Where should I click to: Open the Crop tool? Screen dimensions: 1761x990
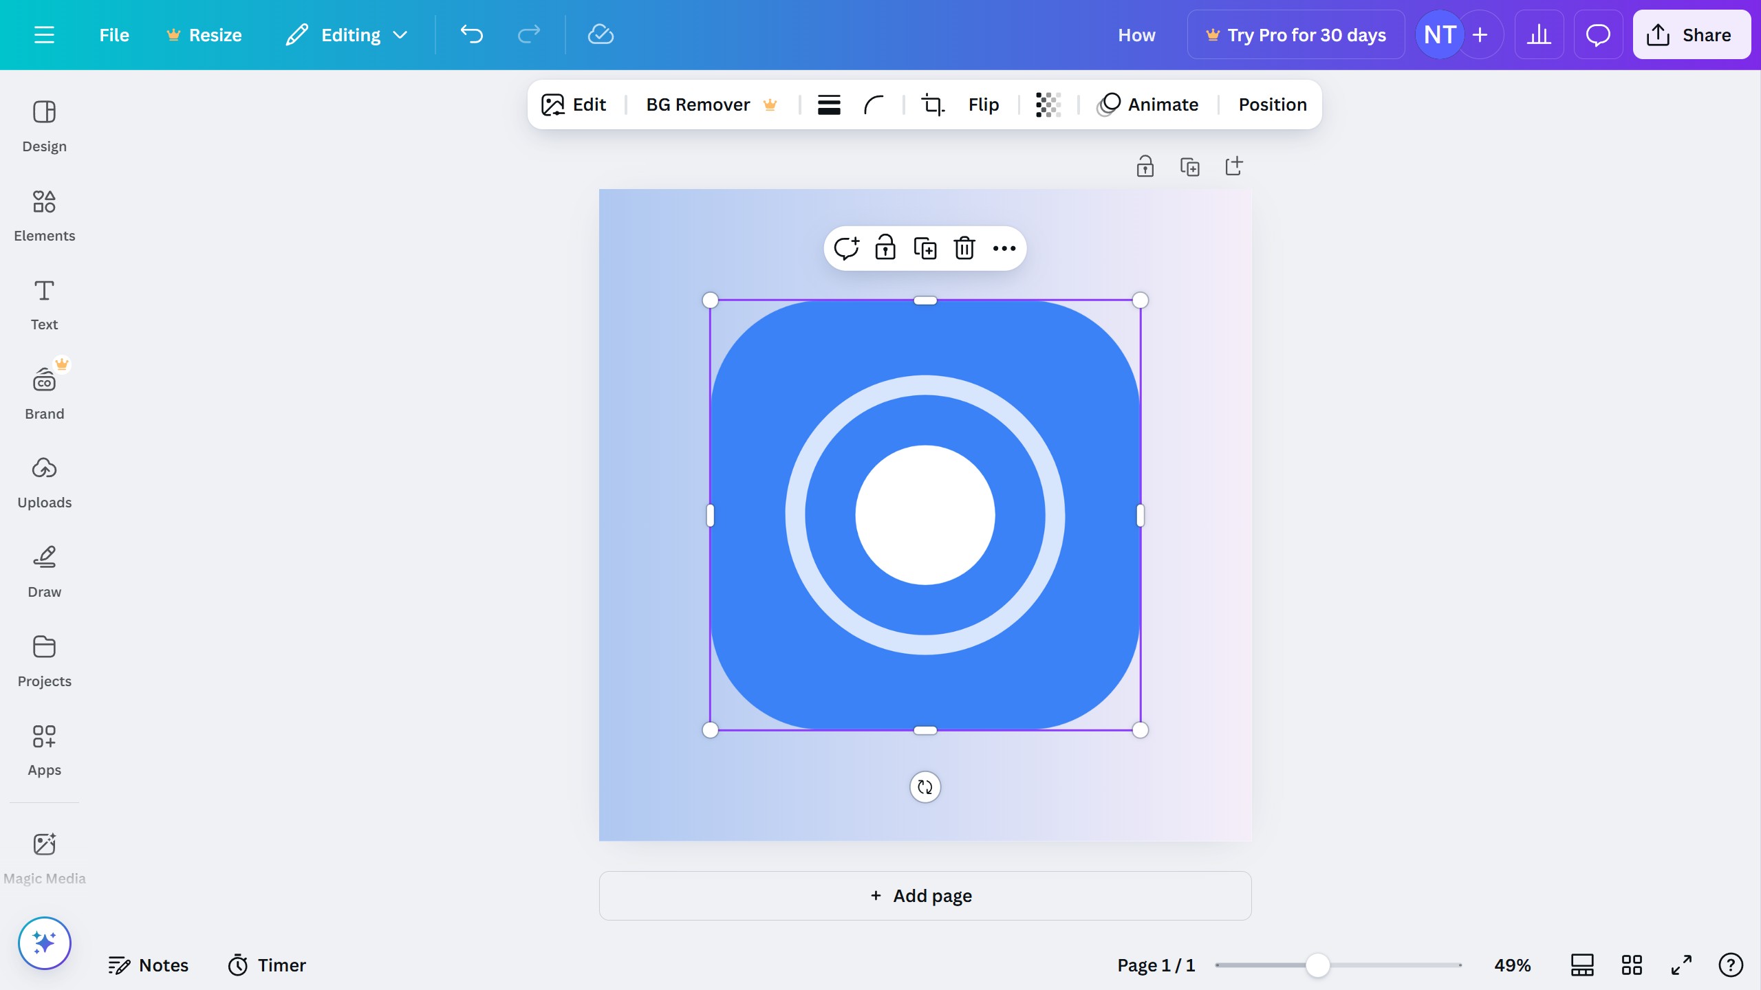point(933,104)
